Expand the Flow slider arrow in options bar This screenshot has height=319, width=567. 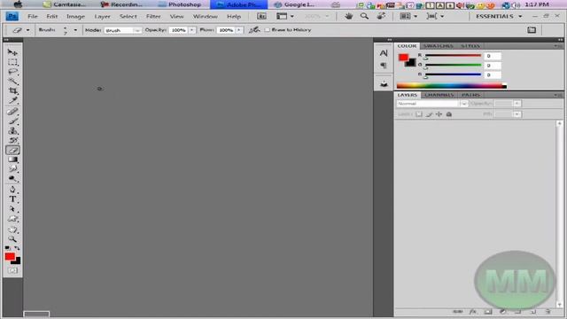click(239, 30)
